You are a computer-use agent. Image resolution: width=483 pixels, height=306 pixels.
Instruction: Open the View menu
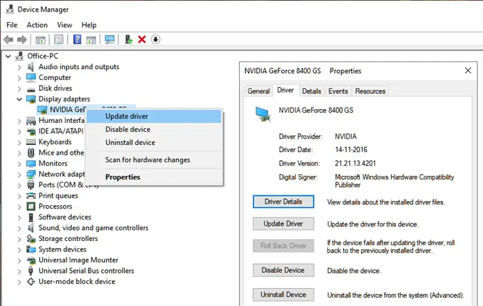[64, 25]
